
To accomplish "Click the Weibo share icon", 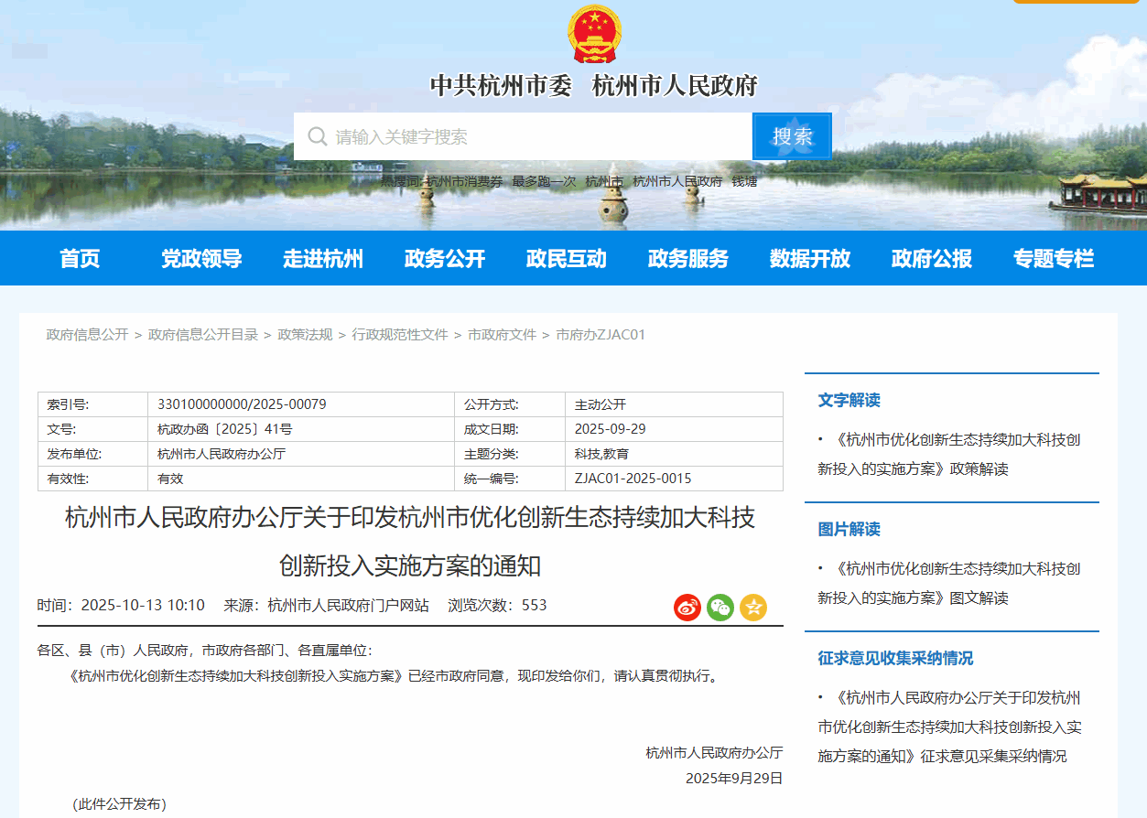I will point(687,608).
